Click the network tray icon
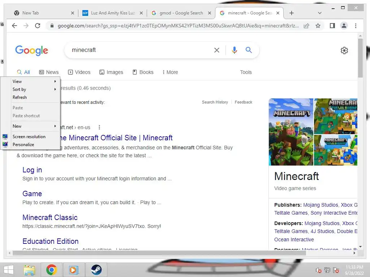 (x=327, y=270)
